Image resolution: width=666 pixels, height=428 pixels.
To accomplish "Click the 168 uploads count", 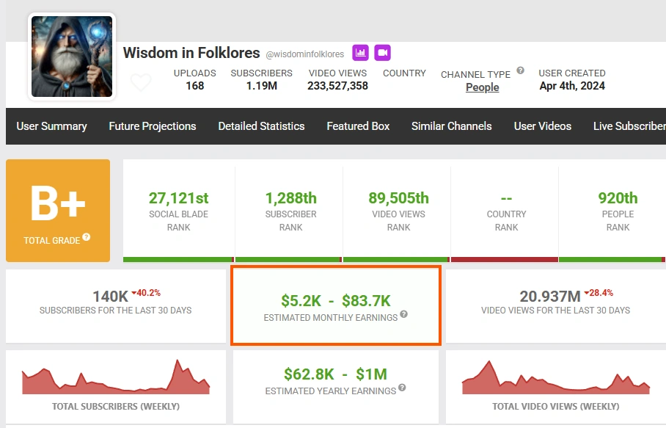I will [x=195, y=86].
